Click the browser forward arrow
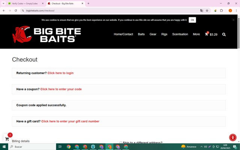240x150 pixels. click(10, 10)
